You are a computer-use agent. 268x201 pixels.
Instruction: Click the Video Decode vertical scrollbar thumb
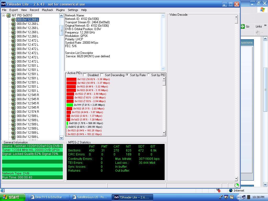236,21
